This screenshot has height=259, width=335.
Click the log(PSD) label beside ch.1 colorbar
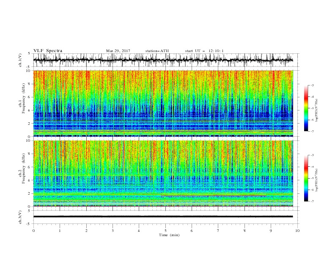tap(317, 110)
